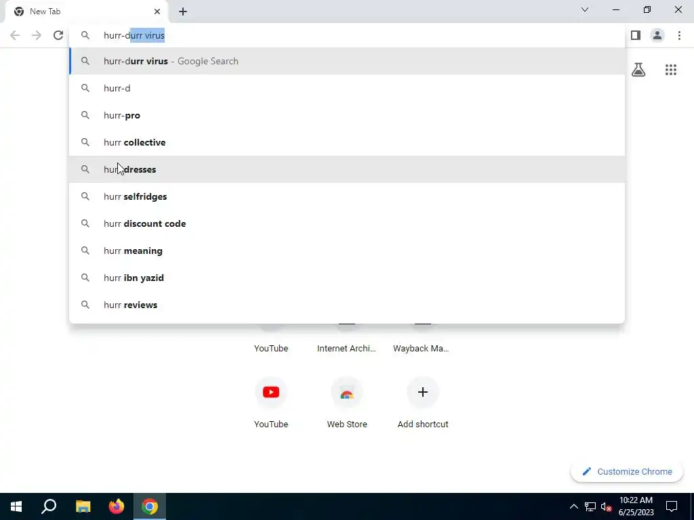
Task: Close the New Tab tab
Action: (x=157, y=12)
